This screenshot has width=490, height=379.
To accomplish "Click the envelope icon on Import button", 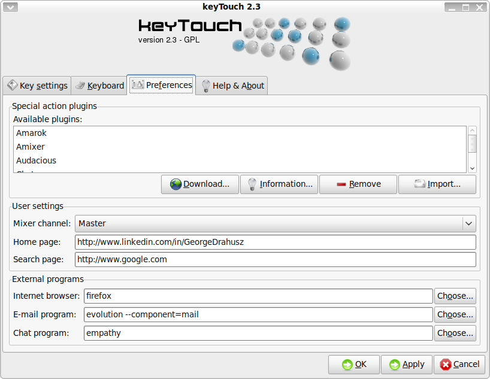I will (420, 184).
